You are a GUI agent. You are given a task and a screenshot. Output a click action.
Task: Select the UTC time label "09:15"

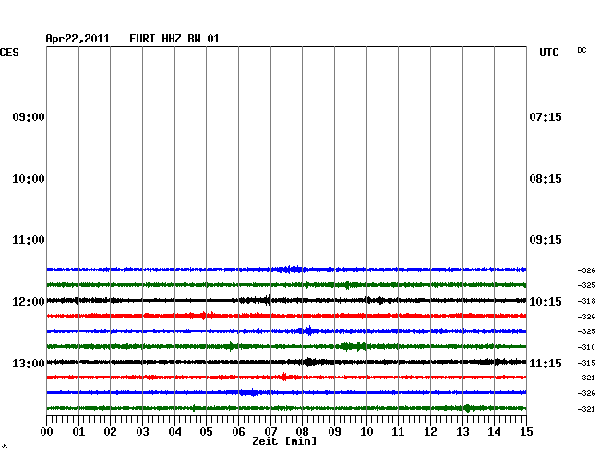point(546,240)
